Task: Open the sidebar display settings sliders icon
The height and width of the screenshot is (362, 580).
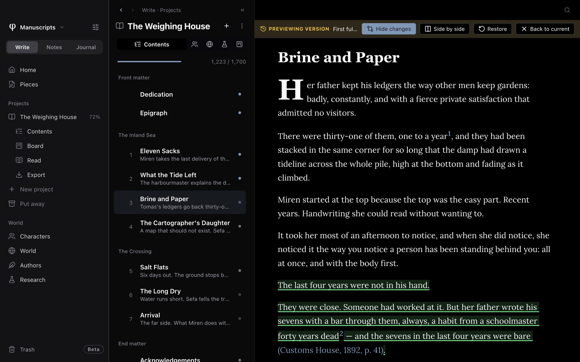Action: coord(96,27)
